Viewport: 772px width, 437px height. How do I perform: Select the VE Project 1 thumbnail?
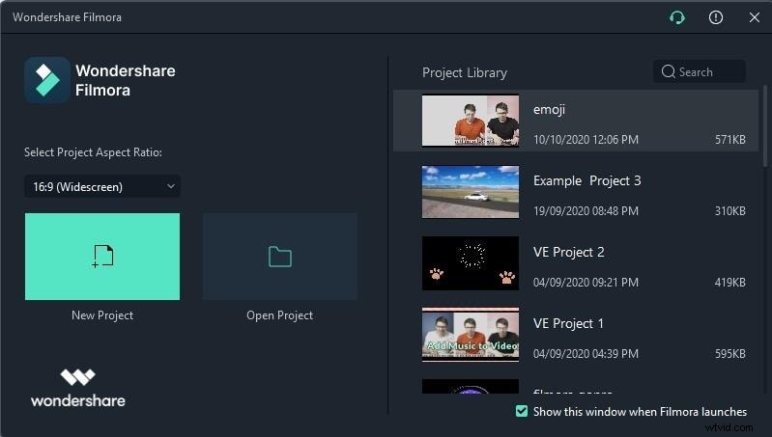(x=471, y=335)
